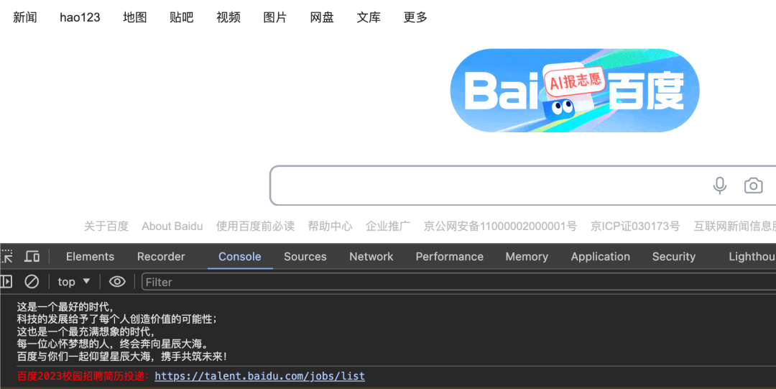Click the 关于百度 footer link
Viewport: 776px width, 389px height.
(106, 226)
